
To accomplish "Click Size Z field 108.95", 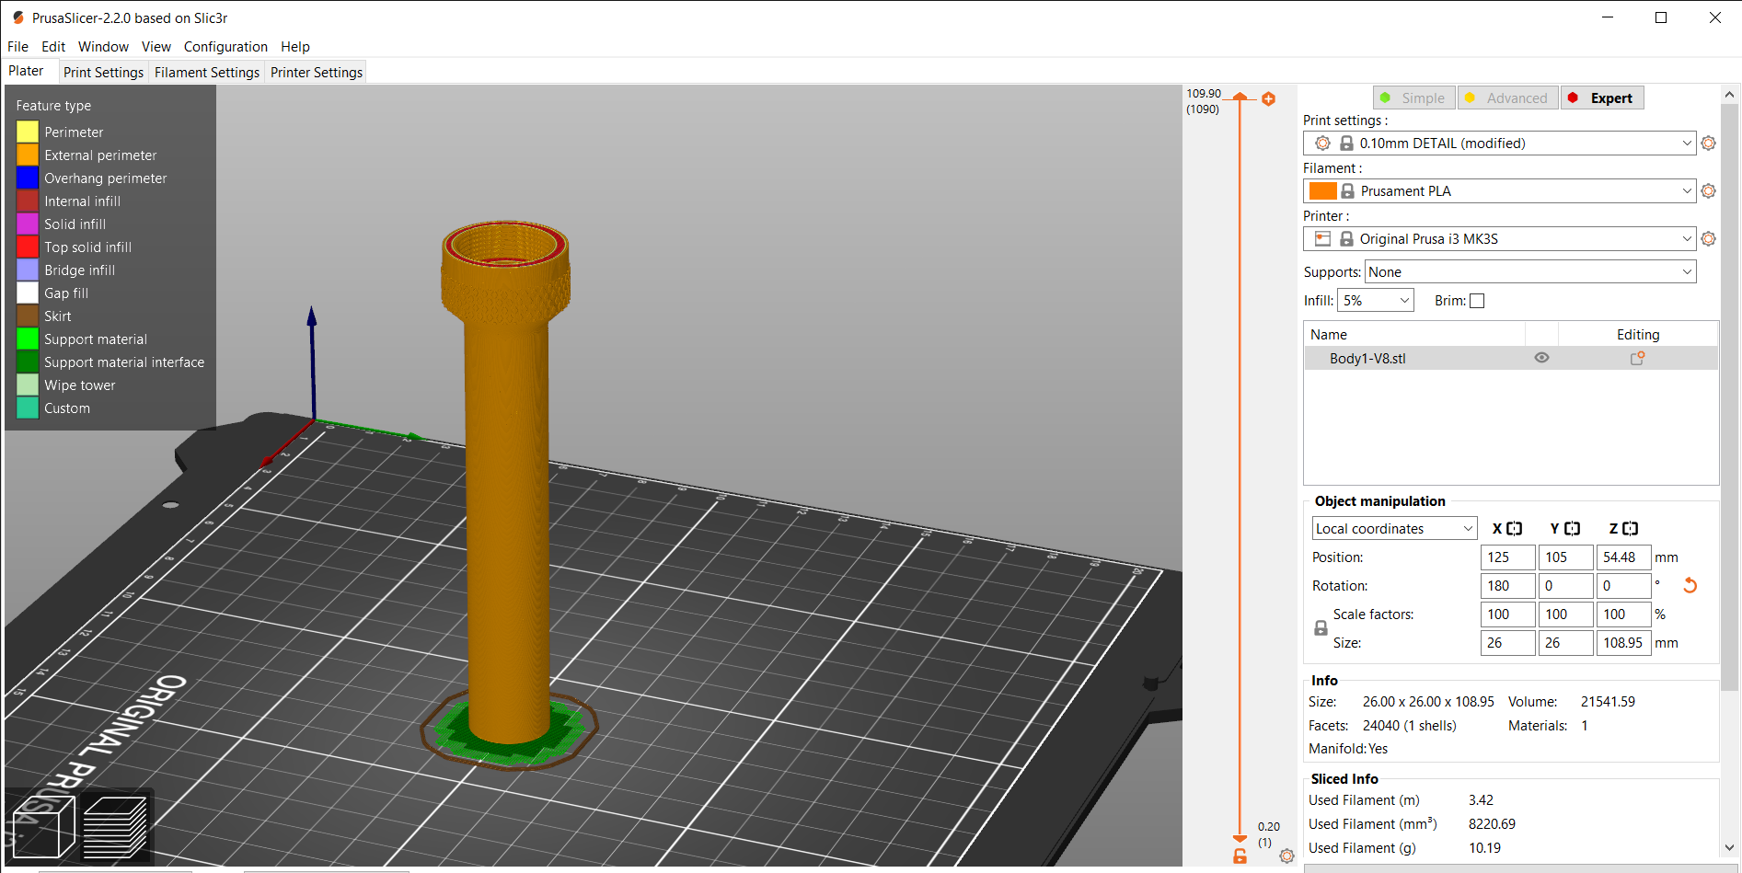I will tap(1623, 643).
